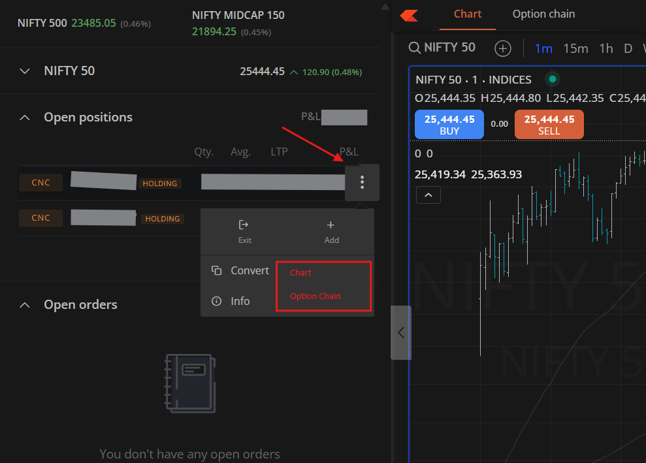Collapse the Open orders section
Viewport: 646px width, 463px height.
pyautogui.click(x=25, y=305)
